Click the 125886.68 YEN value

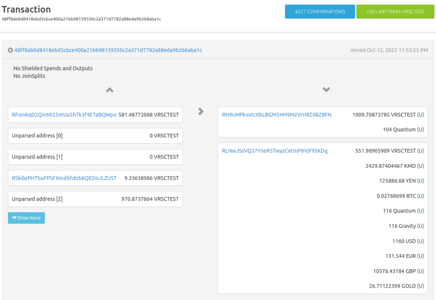398,181
